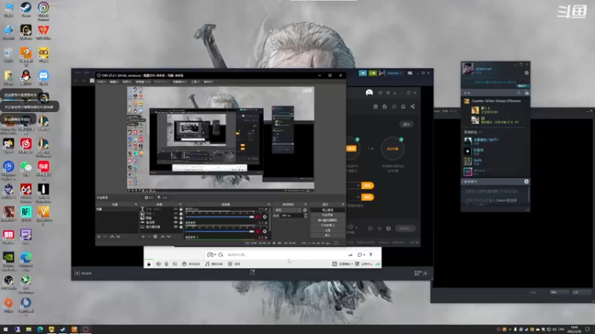Create a group chat with the plus icon
The height and width of the screenshot is (334, 595).
(x=527, y=182)
